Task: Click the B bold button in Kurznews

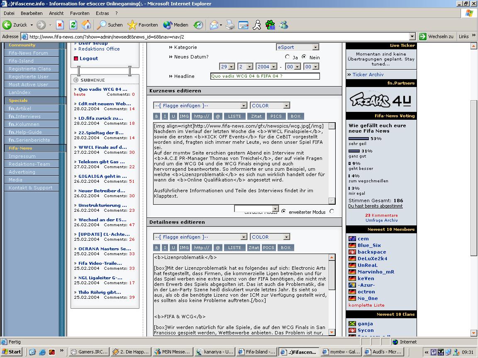Action: [156, 116]
